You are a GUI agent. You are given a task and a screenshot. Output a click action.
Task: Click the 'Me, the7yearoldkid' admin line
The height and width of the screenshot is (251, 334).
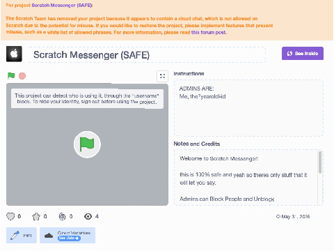pyautogui.click(x=202, y=96)
